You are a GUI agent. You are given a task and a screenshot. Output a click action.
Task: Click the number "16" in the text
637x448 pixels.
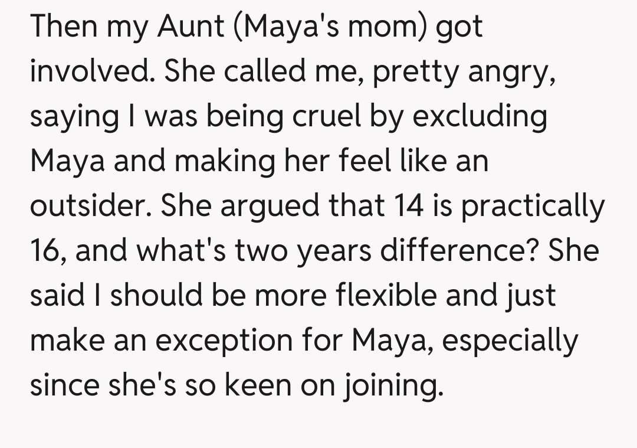pyautogui.click(x=48, y=251)
